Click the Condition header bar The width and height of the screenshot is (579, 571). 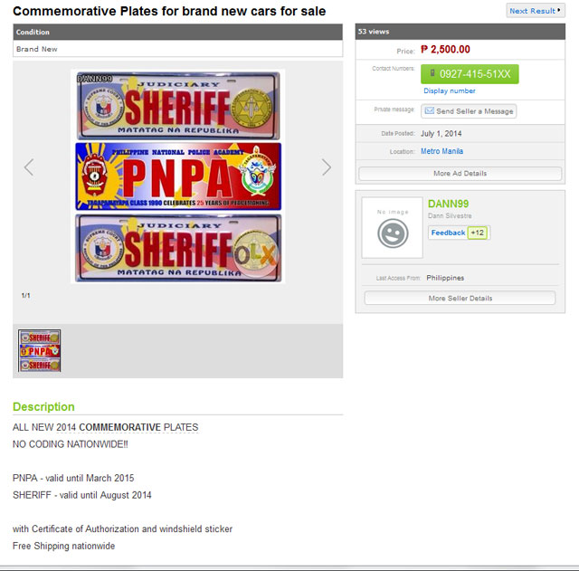click(x=178, y=32)
